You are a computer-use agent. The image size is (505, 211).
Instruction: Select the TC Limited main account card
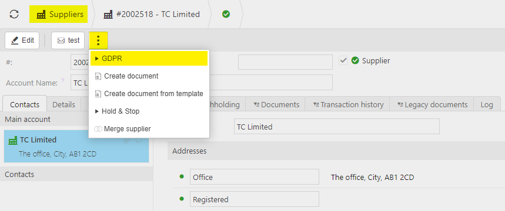(76, 146)
